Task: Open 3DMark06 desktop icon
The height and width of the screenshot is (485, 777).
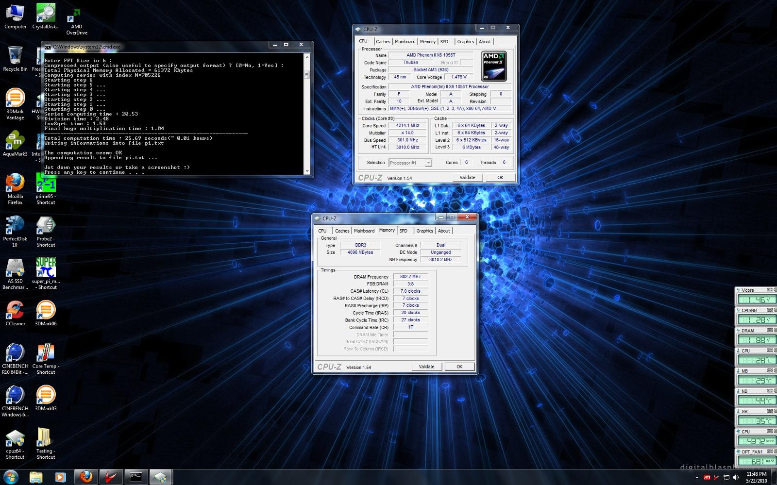Action: coord(46,313)
